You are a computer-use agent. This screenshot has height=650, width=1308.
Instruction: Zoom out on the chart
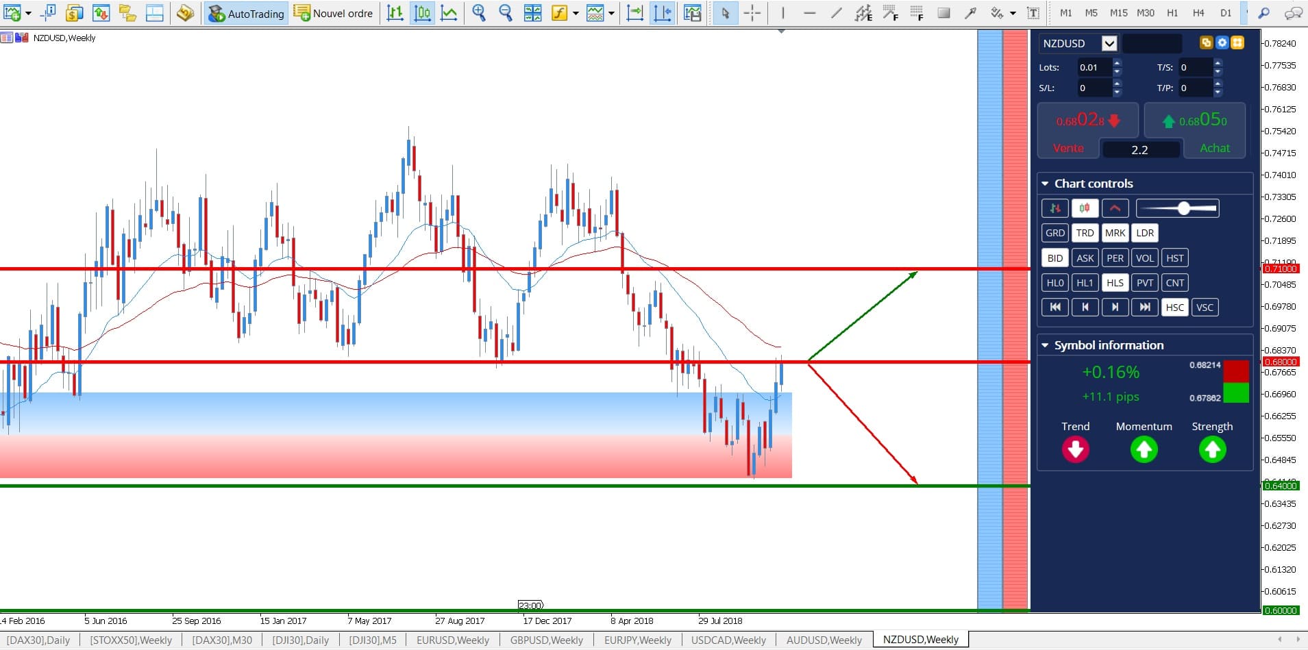[x=506, y=13]
